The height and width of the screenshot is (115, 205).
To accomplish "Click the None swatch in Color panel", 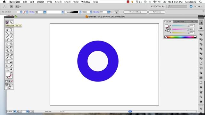I will (166, 37).
